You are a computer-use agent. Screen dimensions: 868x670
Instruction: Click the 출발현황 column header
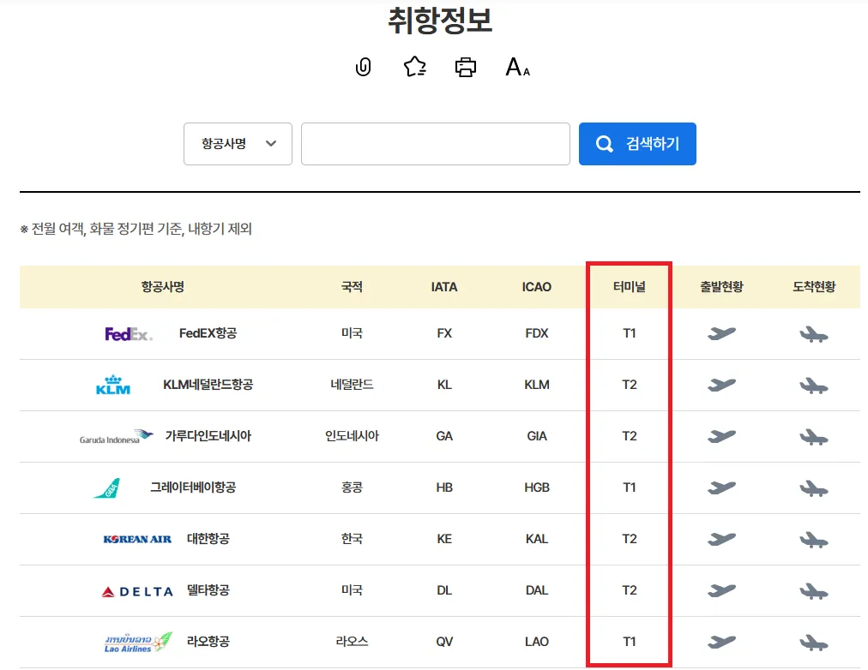point(721,287)
